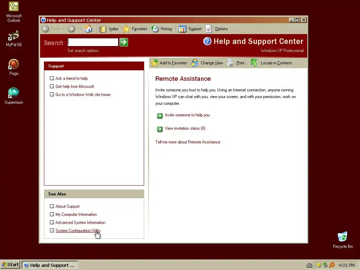Open Advanced System Information link
This screenshot has width=360, height=270.
click(81, 222)
